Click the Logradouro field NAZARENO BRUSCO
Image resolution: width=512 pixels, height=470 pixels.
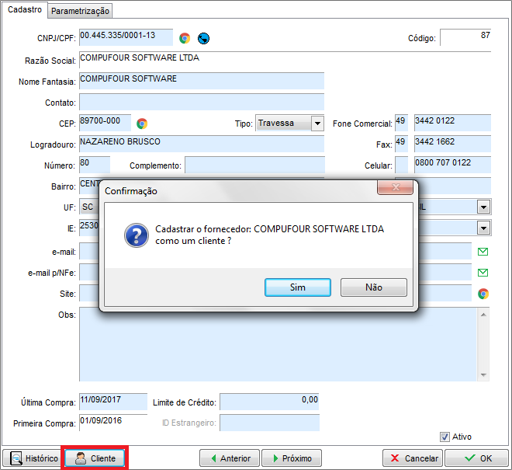click(202, 144)
